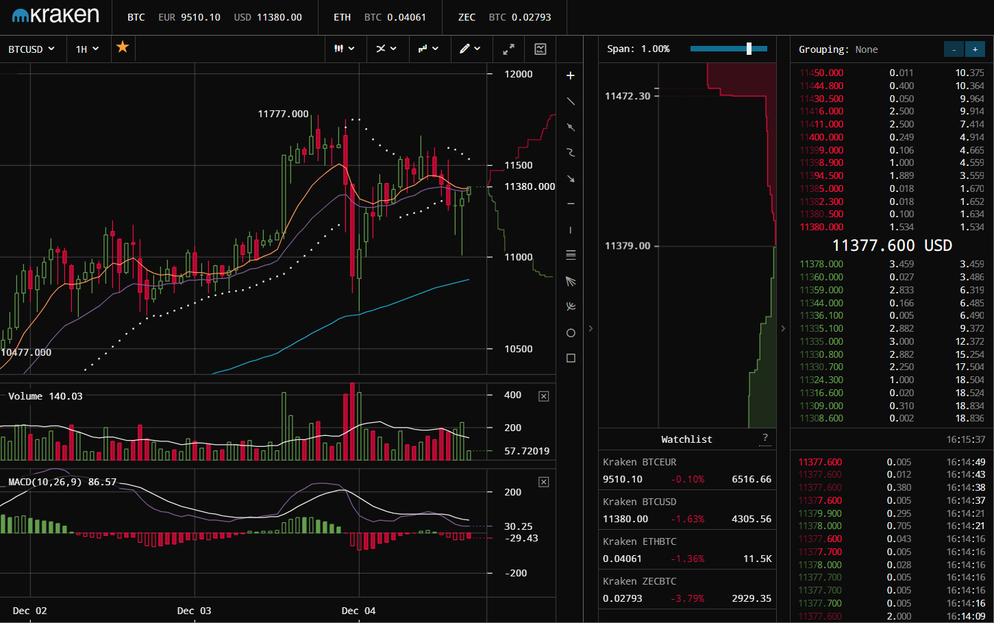Open the 1H timeframe dropdown
The image size is (994, 623).
click(87, 49)
